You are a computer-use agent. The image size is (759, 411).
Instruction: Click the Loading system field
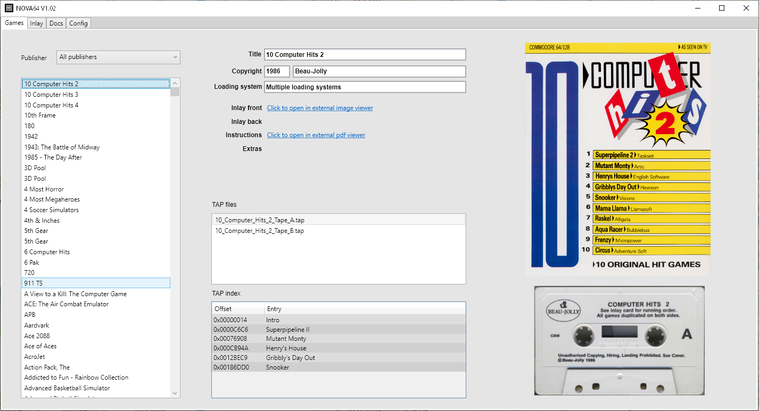tap(365, 87)
